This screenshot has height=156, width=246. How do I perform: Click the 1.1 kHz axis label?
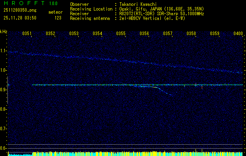(x=4, y=51)
